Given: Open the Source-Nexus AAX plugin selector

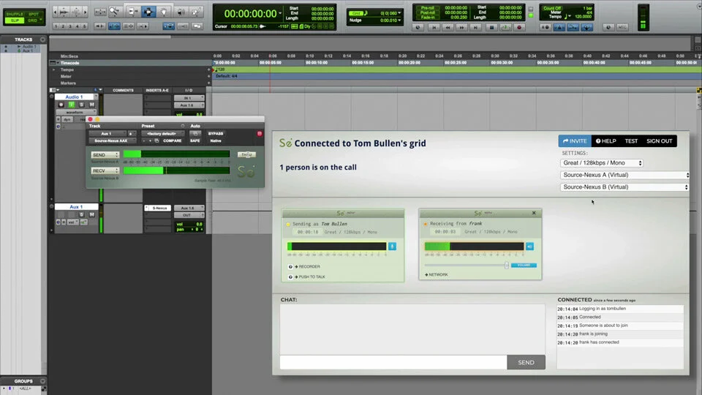Looking at the screenshot, I should pyautogui.click(x=111, y=140).
